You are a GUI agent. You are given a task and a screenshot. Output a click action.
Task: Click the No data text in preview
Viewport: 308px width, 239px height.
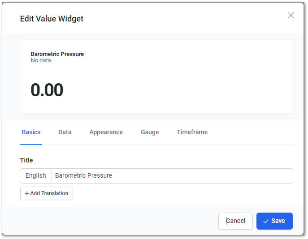pos(41,60)
